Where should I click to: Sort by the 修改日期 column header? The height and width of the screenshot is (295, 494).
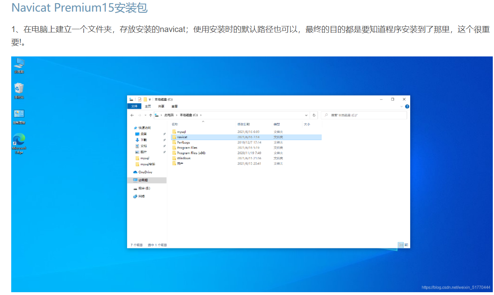point(244,124)
